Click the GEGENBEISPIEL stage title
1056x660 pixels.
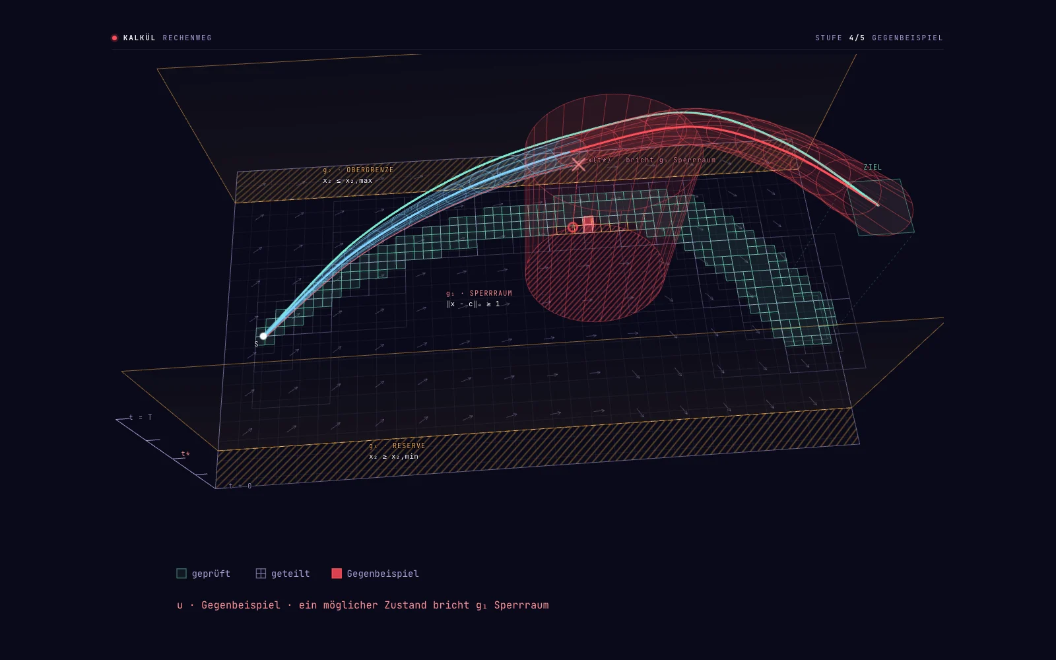pyautogui.click(x=907, y=38)
